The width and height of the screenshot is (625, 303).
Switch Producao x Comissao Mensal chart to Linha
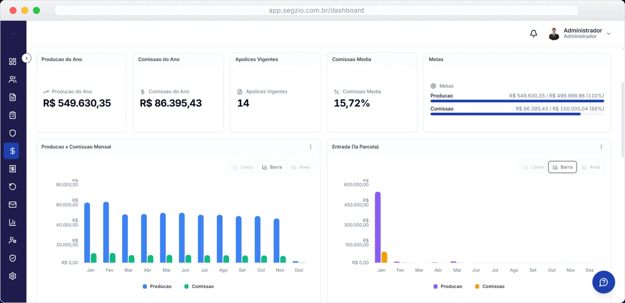243,167
